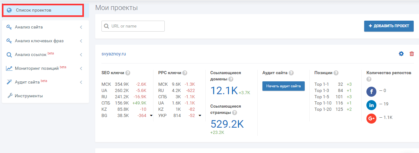
Task: Click Top 1-10 positions row
Action: 333,103
